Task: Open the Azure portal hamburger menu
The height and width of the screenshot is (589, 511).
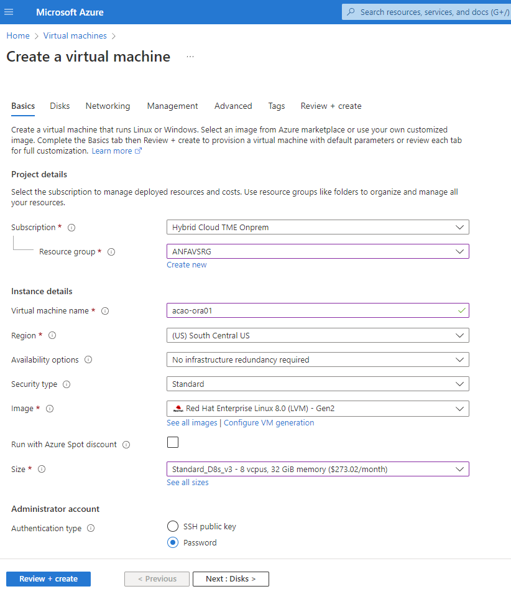Action: (9, 12)
